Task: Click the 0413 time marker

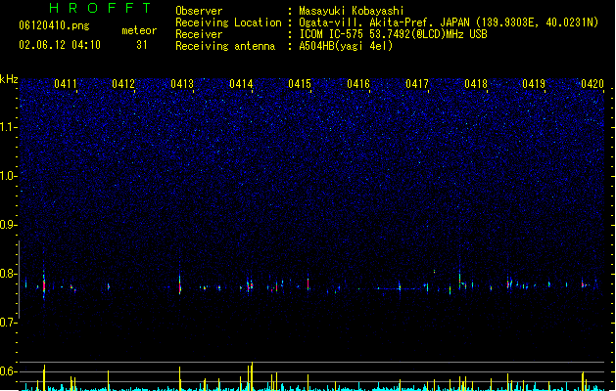Action: (x=182, y=84)
